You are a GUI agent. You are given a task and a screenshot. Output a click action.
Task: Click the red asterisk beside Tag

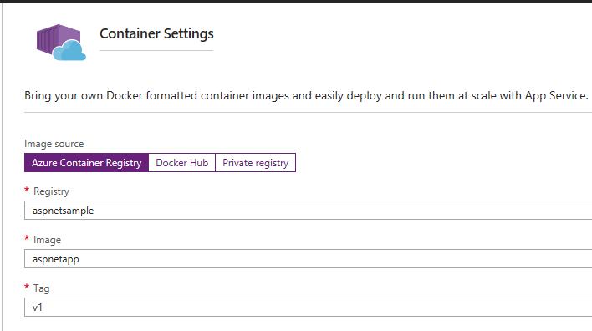coord(27,287)
